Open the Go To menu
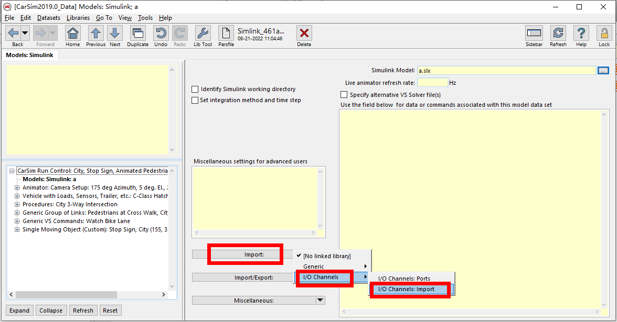This screenshot has height=322, width=617. [x=104, y=18]
